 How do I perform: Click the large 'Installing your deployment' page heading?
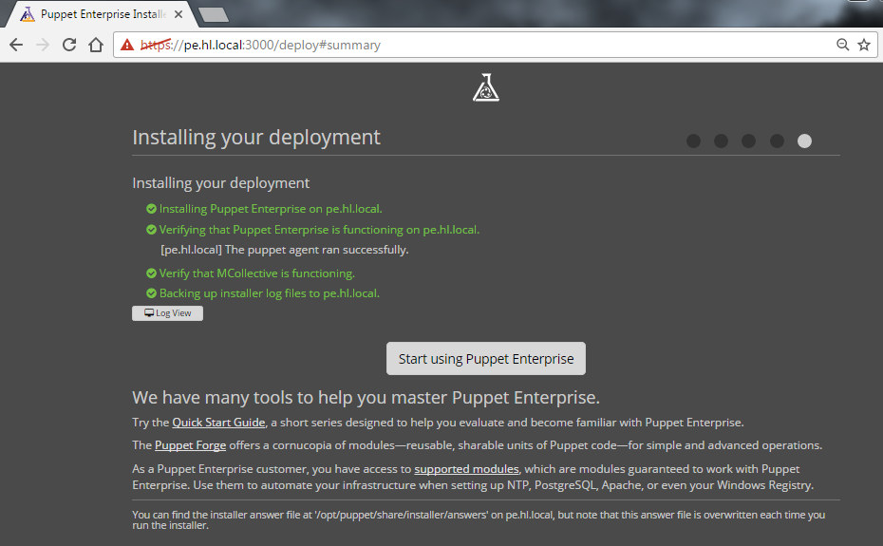point(256,137)
